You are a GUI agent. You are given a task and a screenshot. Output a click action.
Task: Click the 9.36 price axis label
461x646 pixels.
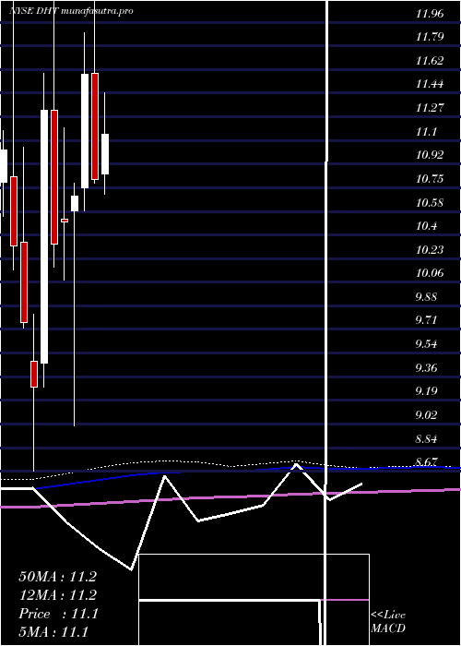tap(426, 367)
